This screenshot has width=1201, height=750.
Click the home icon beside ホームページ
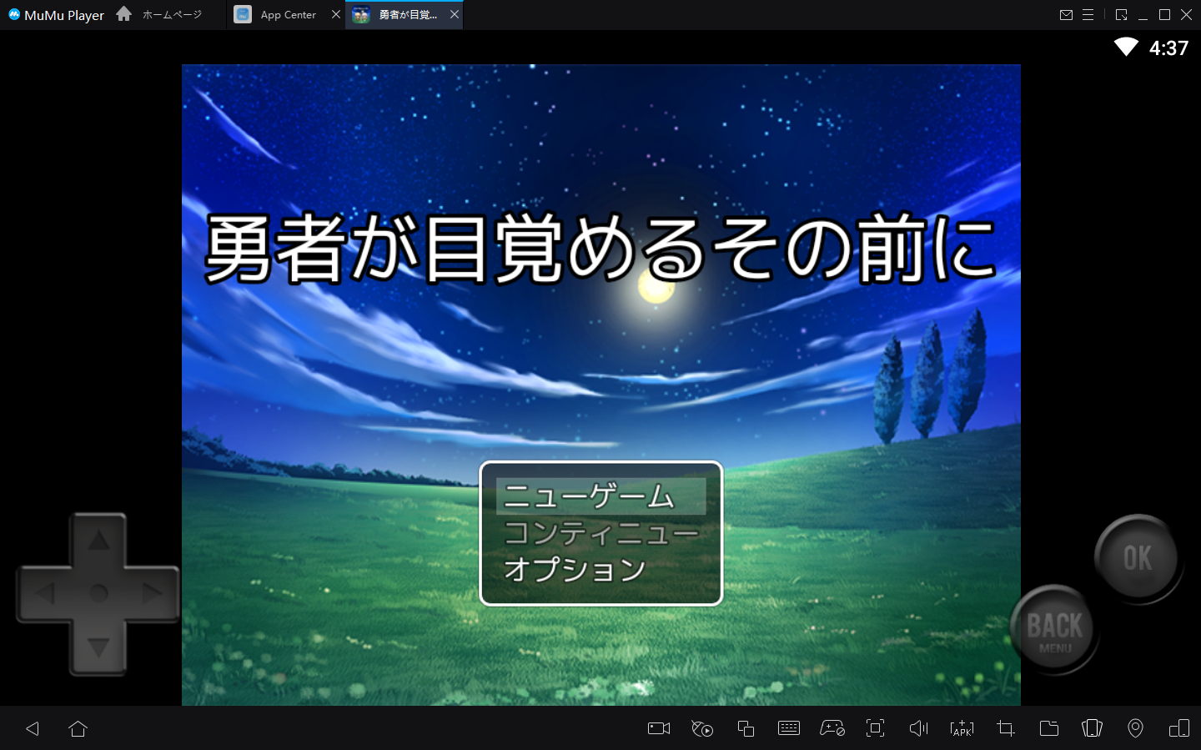click(124, 13)
